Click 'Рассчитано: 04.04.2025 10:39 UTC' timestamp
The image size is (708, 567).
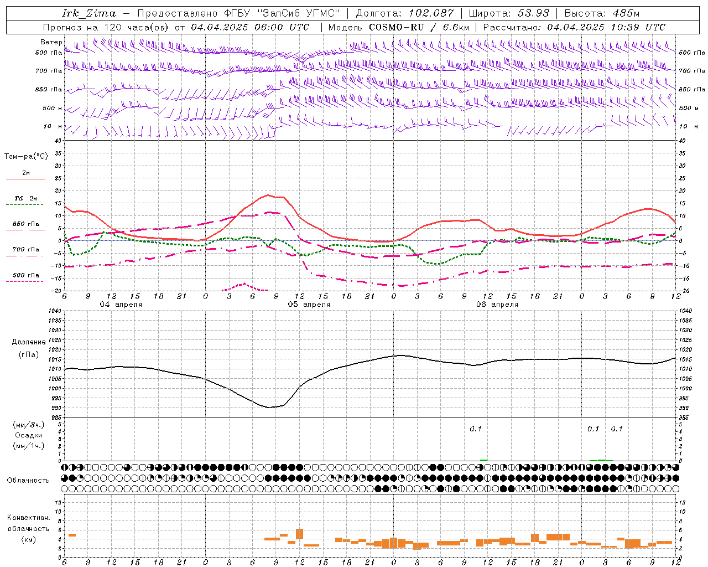(574, 27)
